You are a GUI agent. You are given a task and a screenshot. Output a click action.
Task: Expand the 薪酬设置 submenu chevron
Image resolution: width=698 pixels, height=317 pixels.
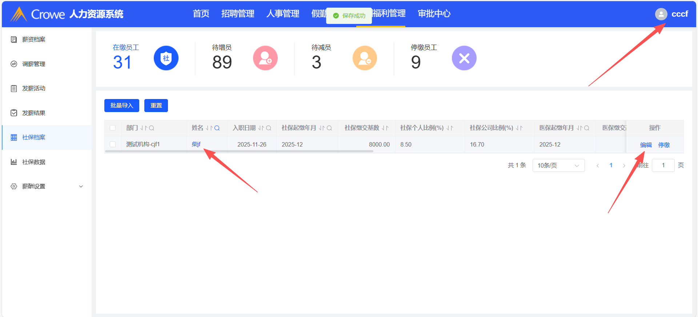tap(81, 186)
